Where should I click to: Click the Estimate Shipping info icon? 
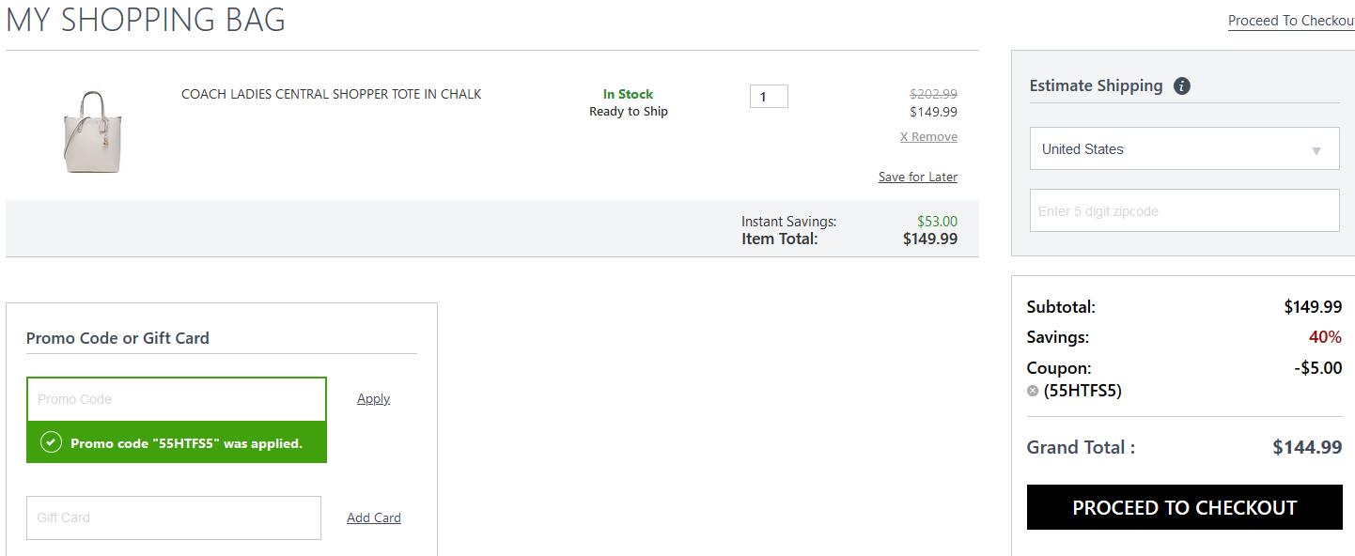1182,86
